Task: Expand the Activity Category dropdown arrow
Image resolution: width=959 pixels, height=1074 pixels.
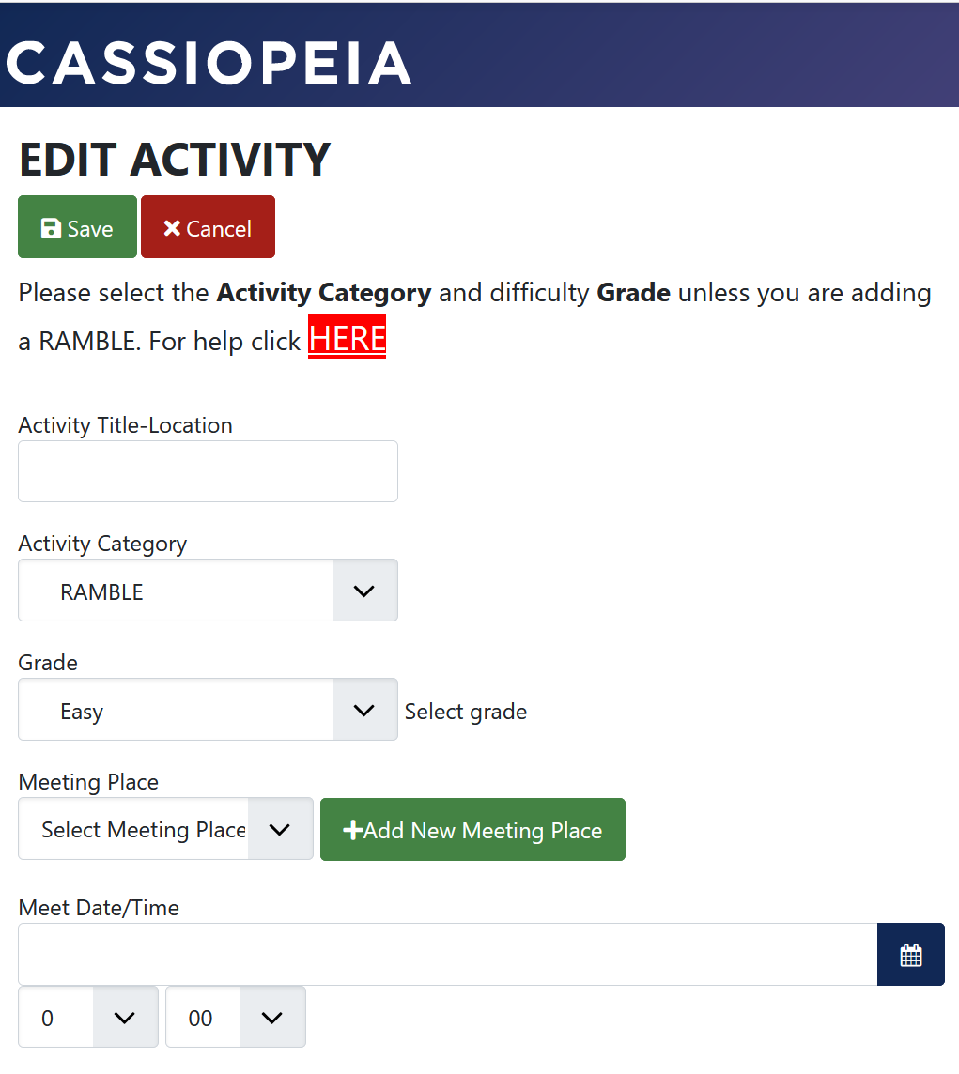Action: (364, 591)
